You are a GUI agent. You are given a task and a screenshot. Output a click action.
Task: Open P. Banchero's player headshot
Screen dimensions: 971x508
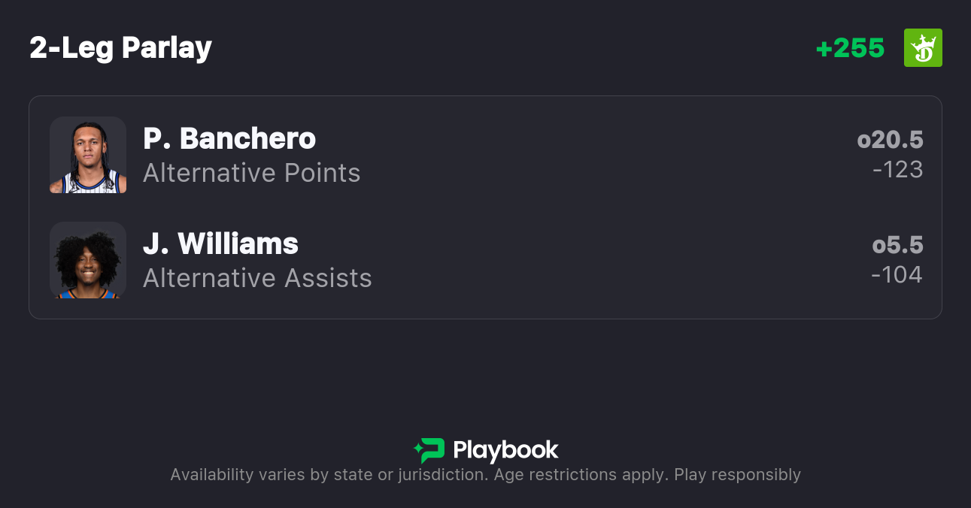pos(88,155)
